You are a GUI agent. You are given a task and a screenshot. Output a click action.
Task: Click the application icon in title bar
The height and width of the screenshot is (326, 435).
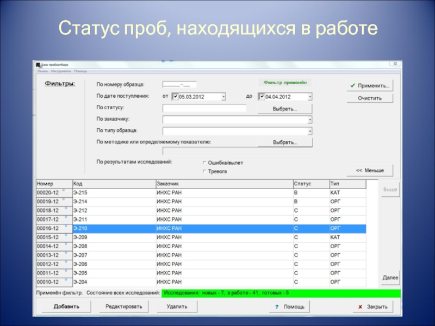click(x=38, y=65)
